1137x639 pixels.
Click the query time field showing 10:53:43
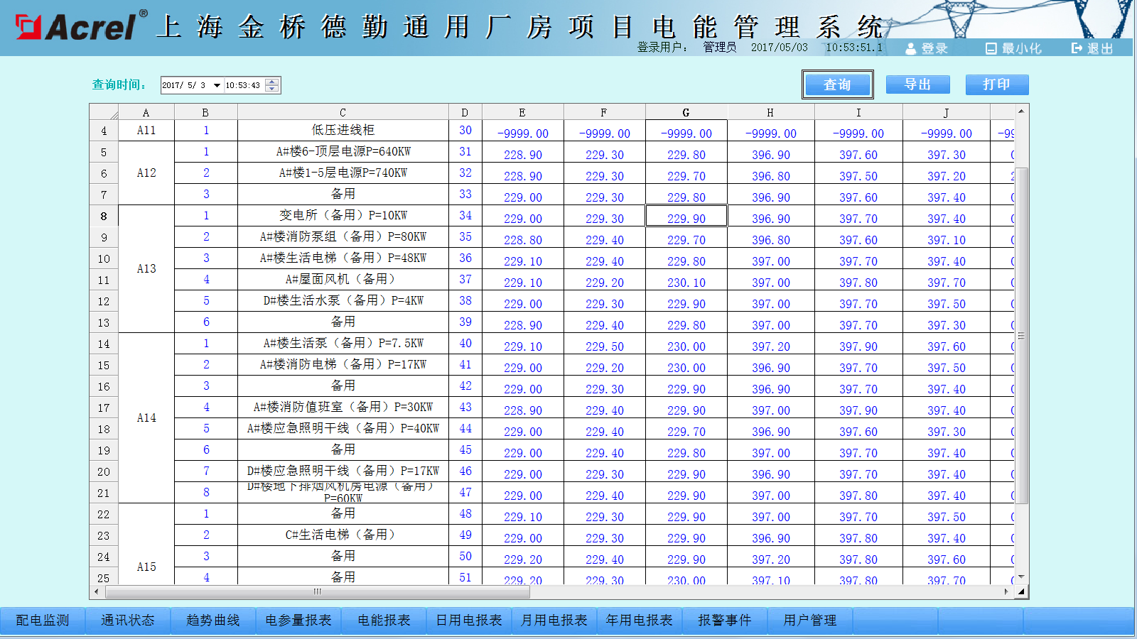(243, 85)
